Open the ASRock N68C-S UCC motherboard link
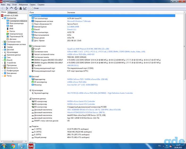Screen dimensions: 186x149 click(x=106, y=52)
